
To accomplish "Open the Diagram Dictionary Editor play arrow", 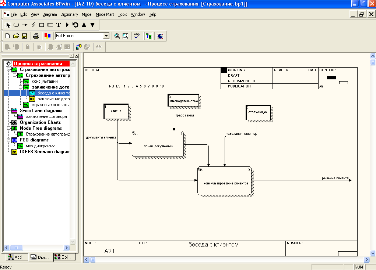I will [67, 25].
